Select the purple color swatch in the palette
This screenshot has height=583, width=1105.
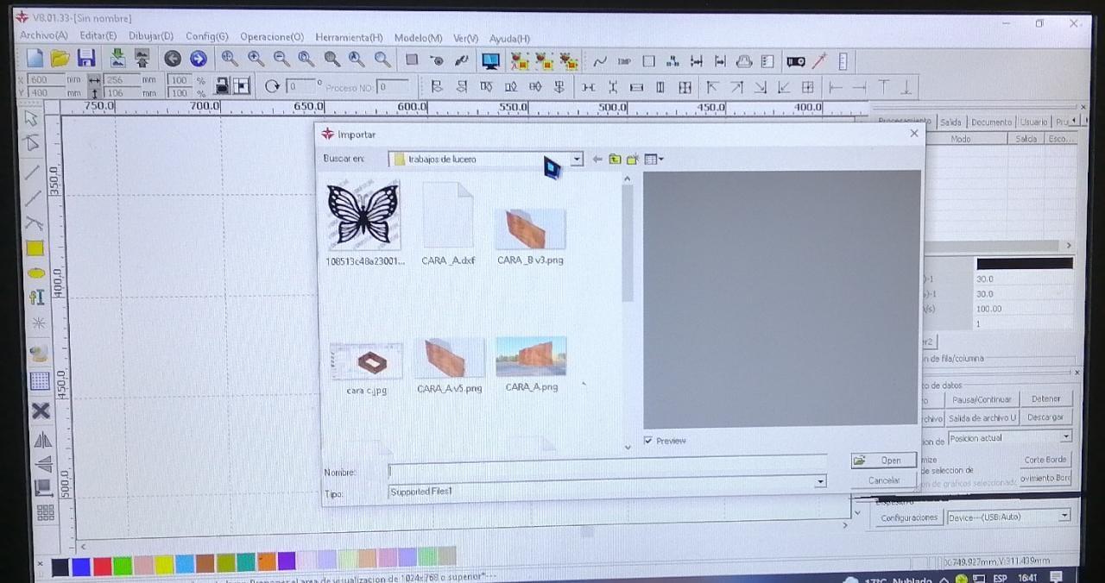point(287,561)
